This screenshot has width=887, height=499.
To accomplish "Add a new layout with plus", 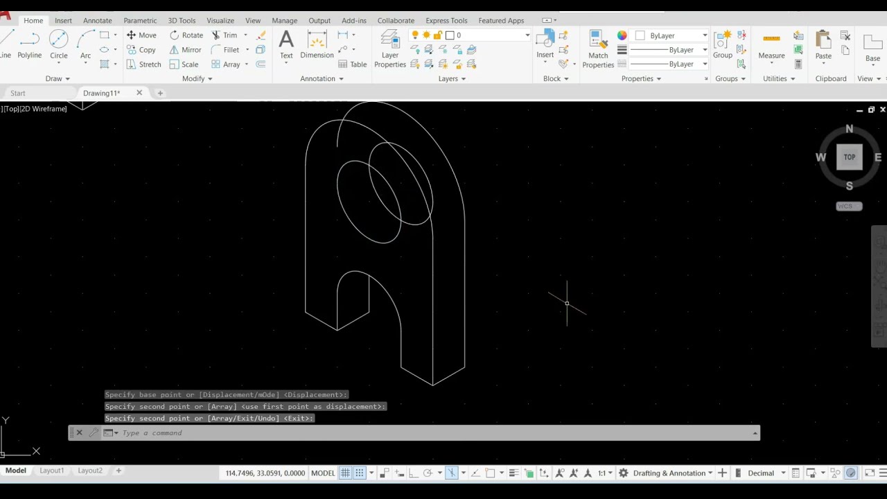I will click(x=118, y=471).
